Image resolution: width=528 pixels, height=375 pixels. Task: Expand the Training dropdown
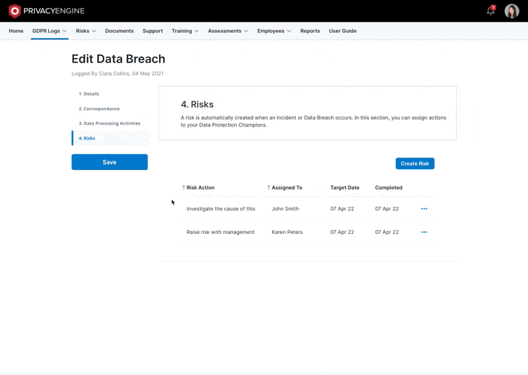coord(185,31)
